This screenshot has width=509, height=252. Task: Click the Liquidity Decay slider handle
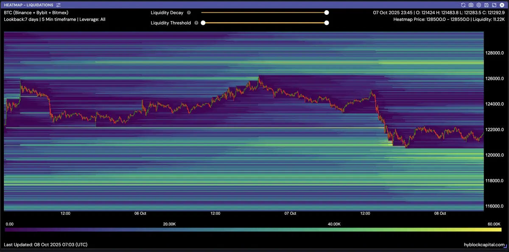click(x=327, y=13)
